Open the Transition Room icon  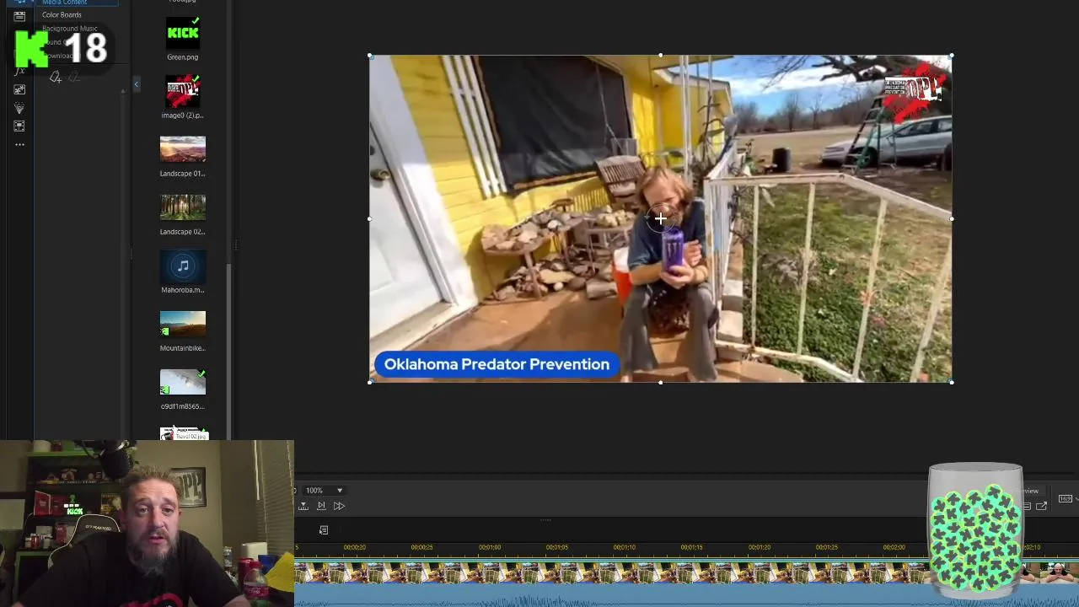click(x=19, y=126)
